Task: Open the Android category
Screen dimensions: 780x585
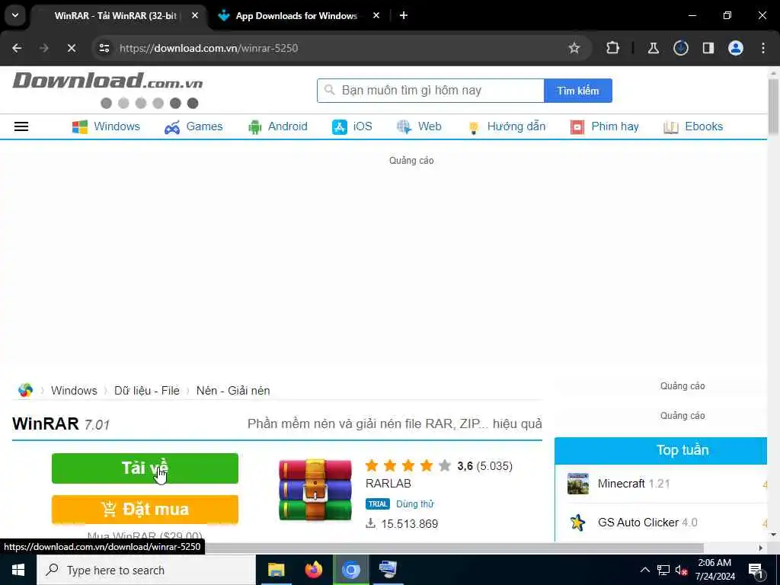Action: click(277, 126)
